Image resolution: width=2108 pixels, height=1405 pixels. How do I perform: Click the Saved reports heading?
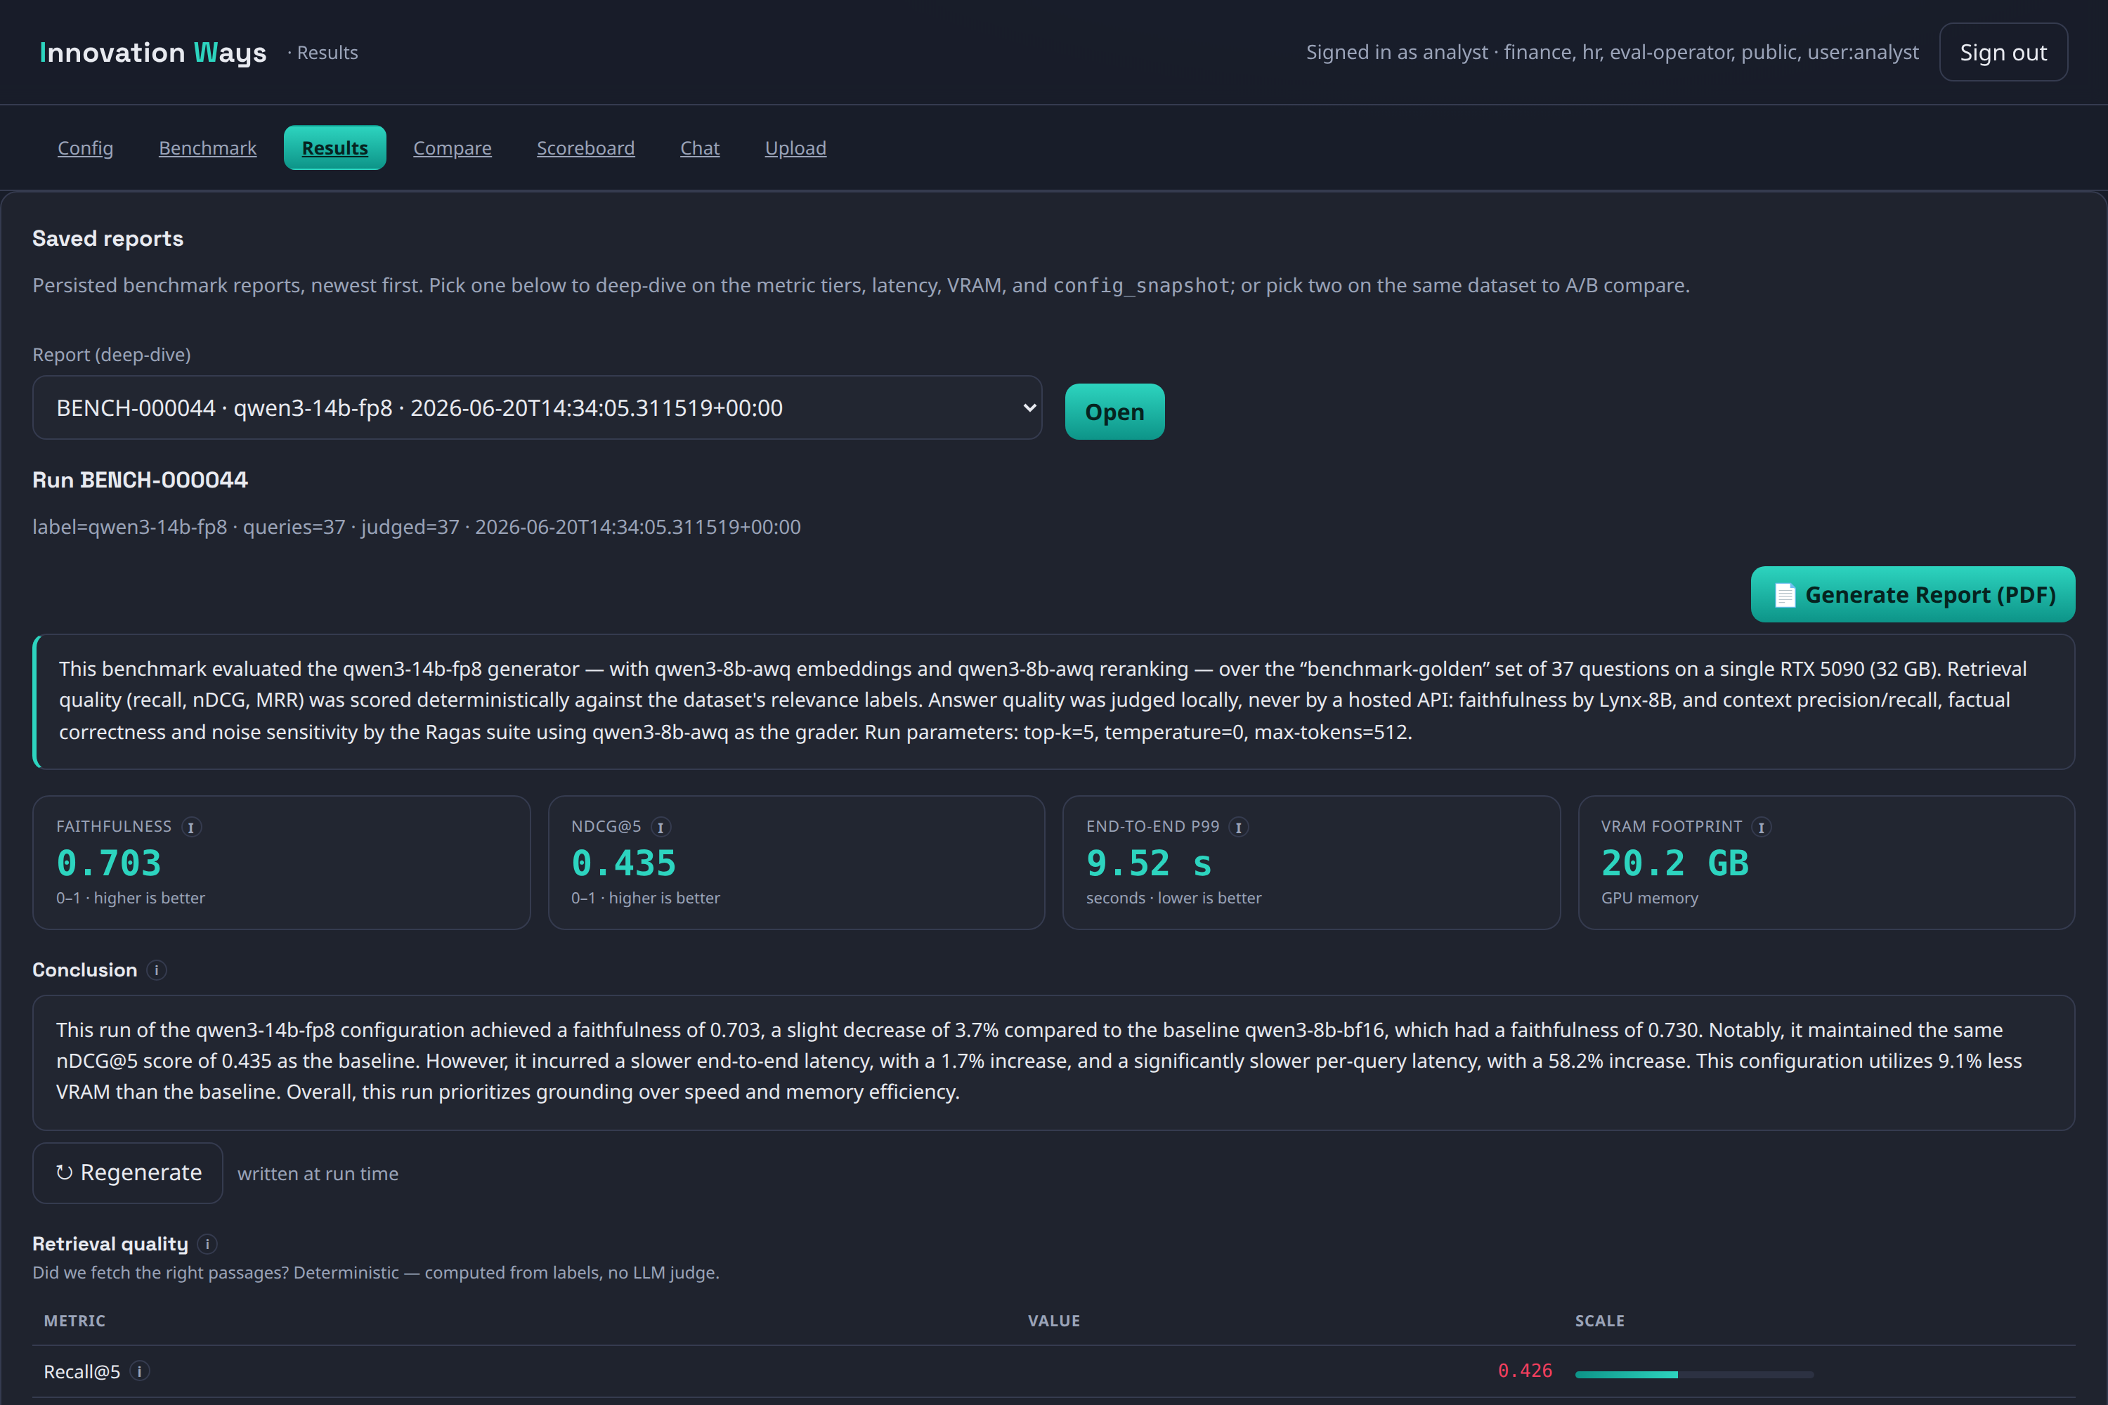tap(108, 238)
